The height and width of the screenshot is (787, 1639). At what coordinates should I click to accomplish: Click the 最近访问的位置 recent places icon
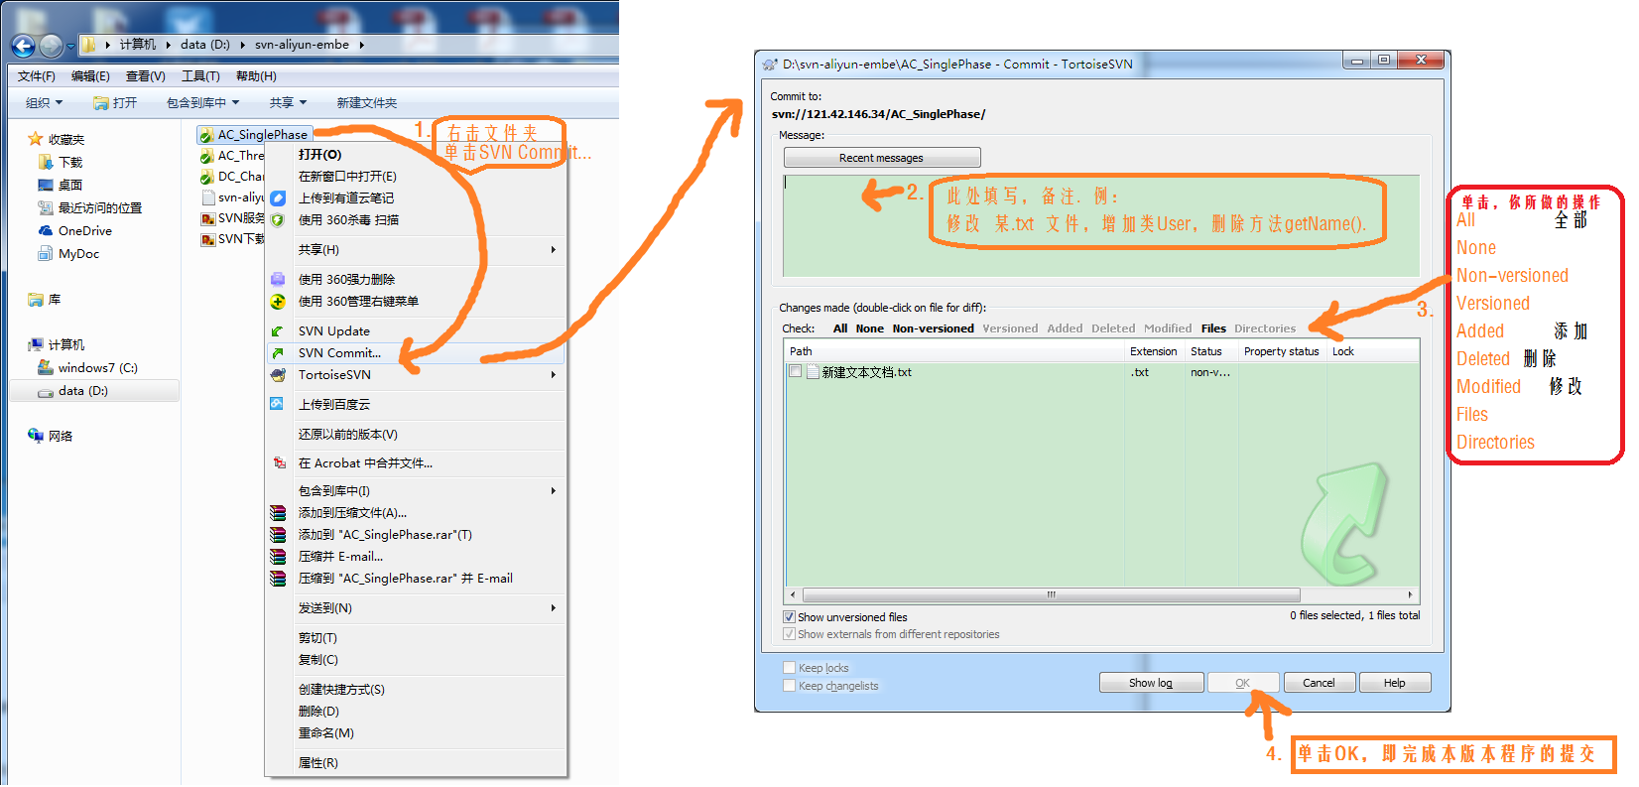(x=46, y=207)
